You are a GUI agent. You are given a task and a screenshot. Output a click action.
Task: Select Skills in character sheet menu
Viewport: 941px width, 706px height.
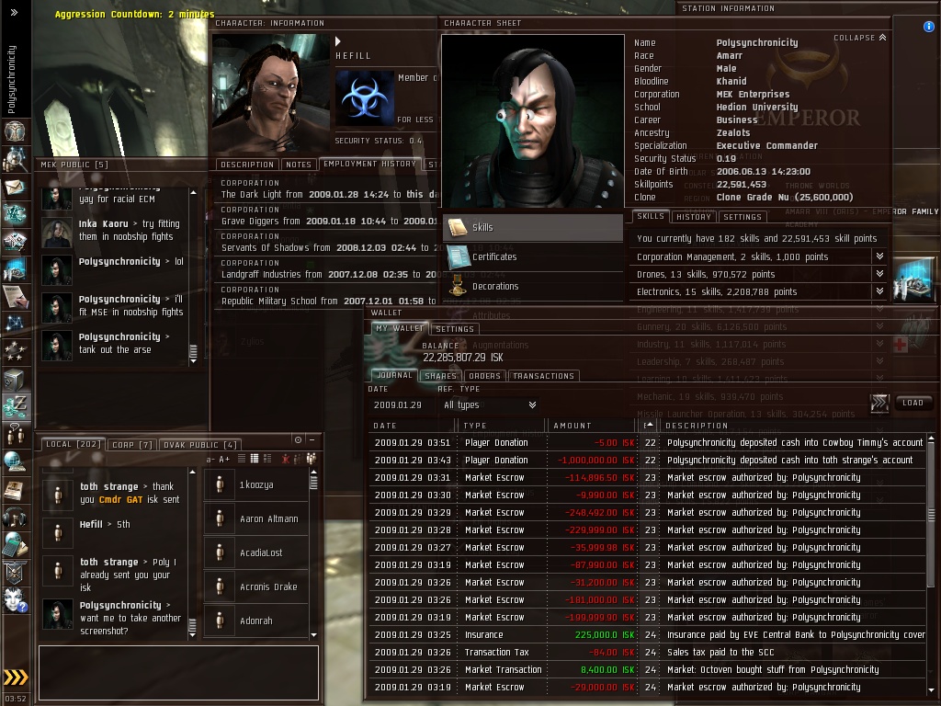tap(533, 228)
